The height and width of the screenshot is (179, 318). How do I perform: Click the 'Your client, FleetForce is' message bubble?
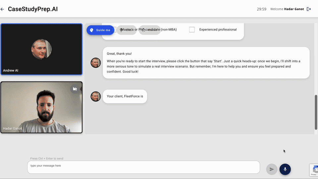click(125, 96)
